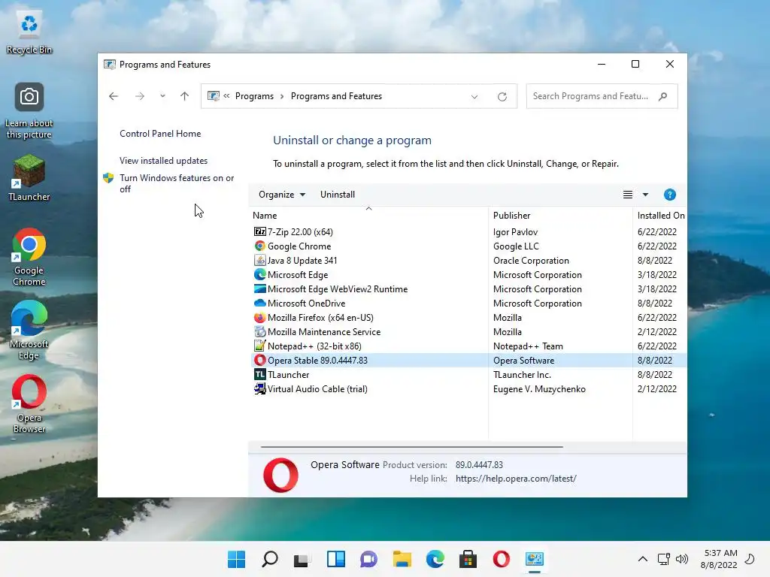Go forward with the right arrow button

(139, 96)
